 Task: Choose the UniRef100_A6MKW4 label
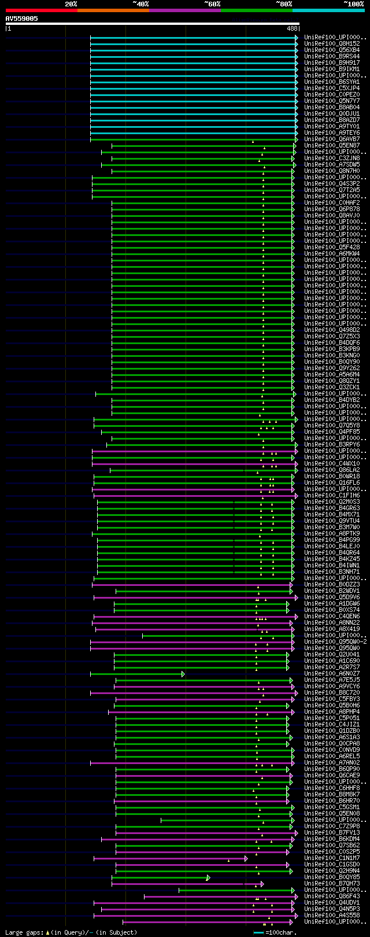point(332,253)
